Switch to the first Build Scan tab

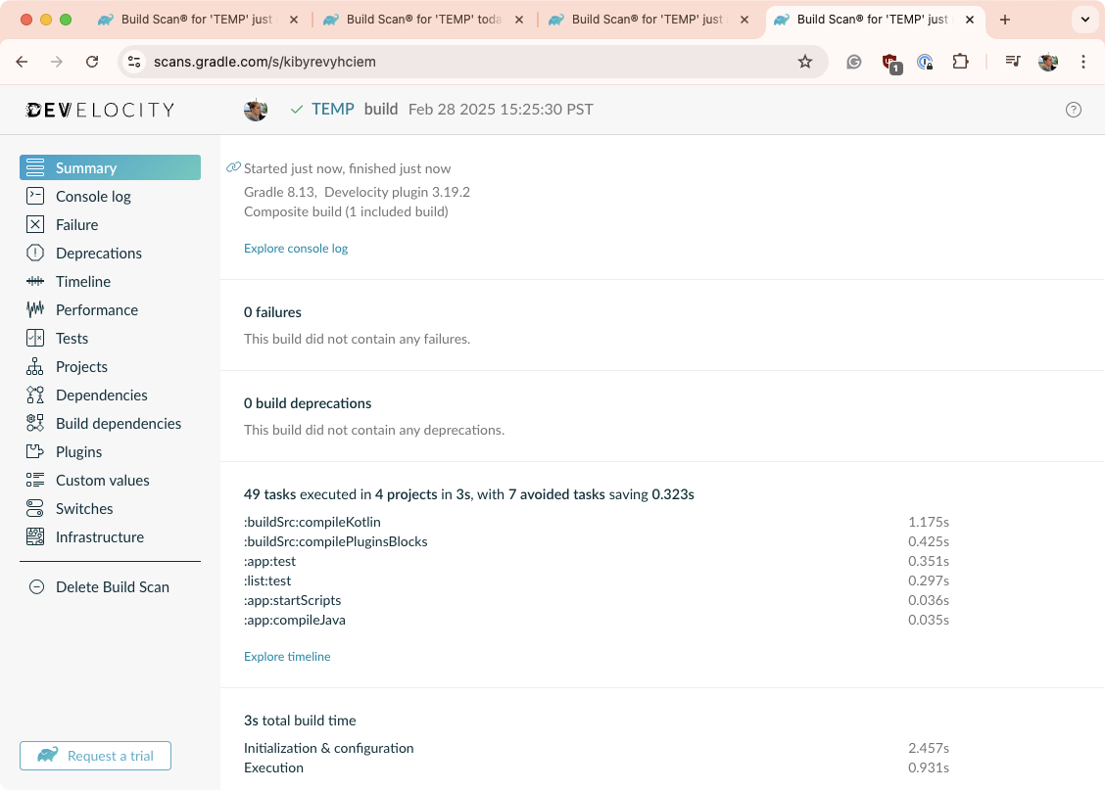196,20
